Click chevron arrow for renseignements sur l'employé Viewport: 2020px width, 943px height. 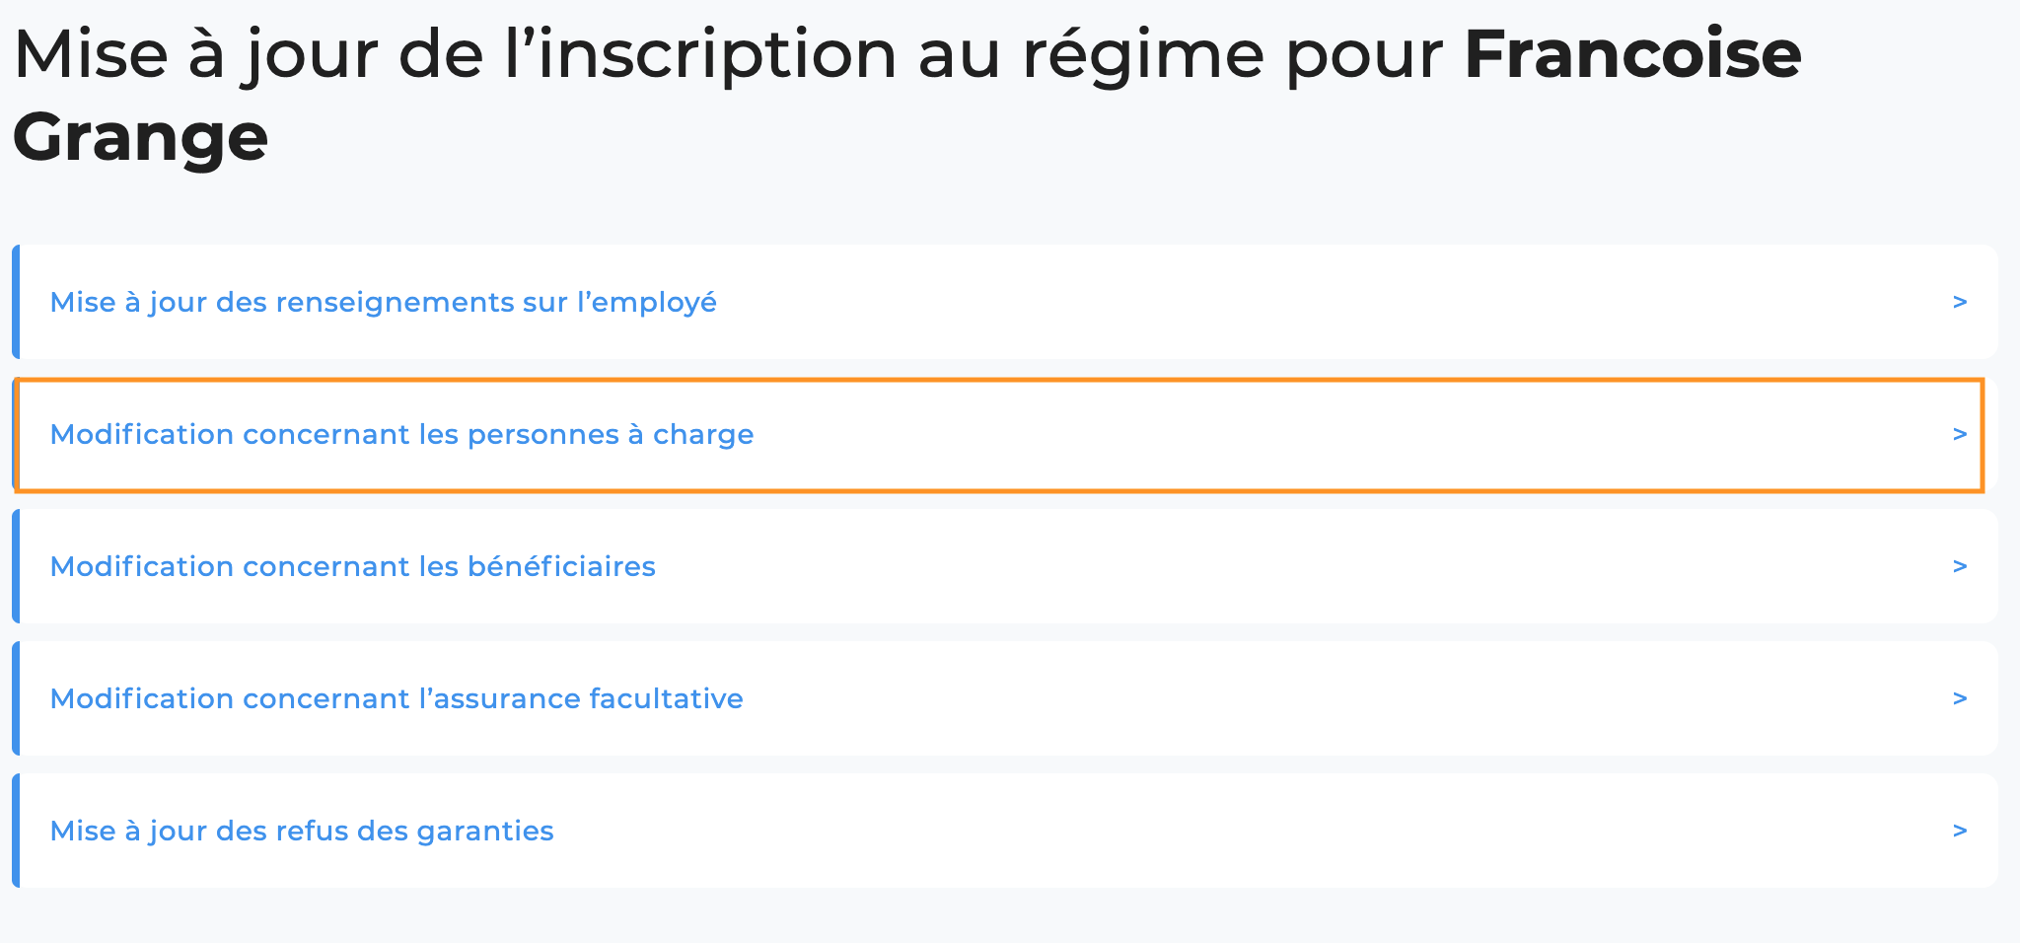coord(1960,302)
